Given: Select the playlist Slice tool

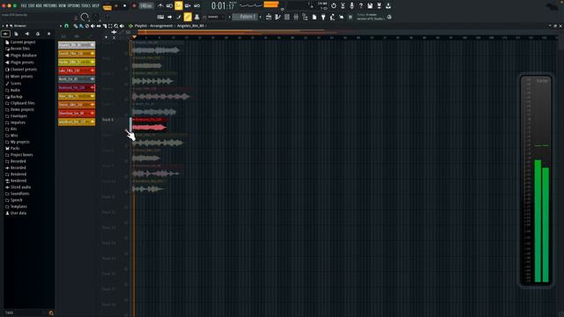Looking at the screenshot, I should pos(104,26).
